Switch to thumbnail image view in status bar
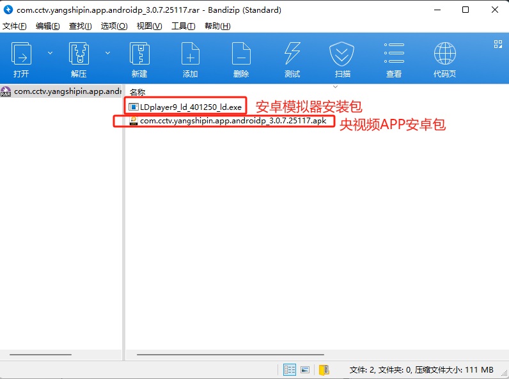Image resolution: width=509 pixels, height=379 pixels. 305,369
